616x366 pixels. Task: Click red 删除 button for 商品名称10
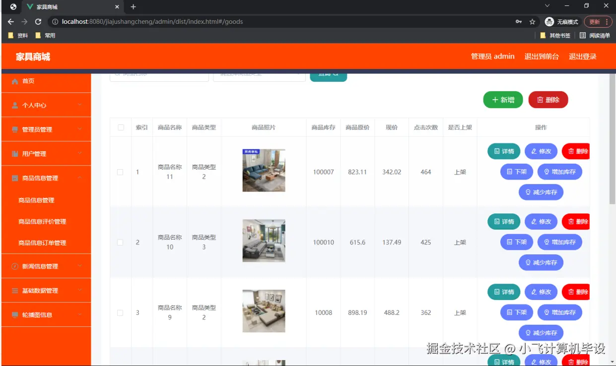pyautogui.click(x=576, y=222)
